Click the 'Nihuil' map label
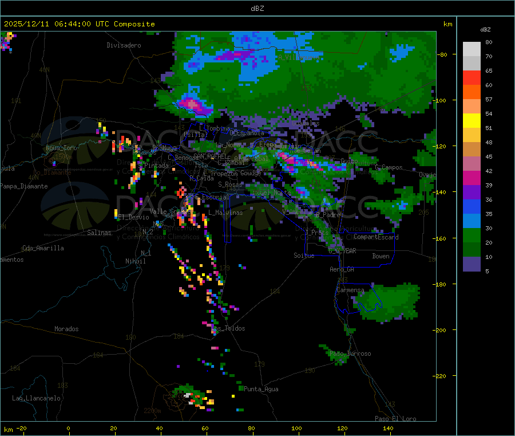The width and height of the screenshot is (515, 436). (135, 261)
